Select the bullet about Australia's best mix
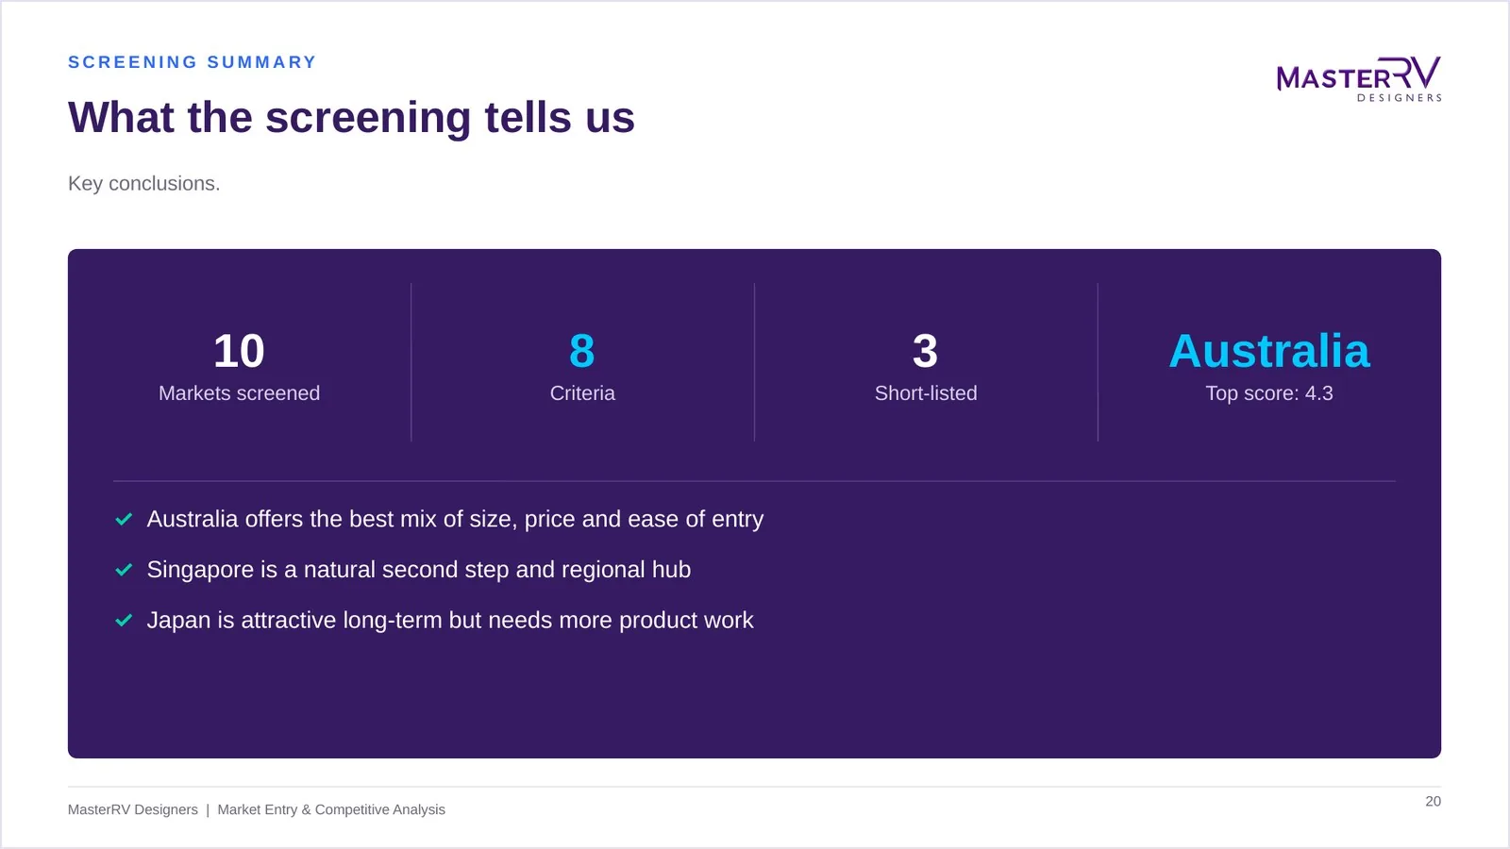The width and height of the screenshot is (1510, 849). [455, 520]
